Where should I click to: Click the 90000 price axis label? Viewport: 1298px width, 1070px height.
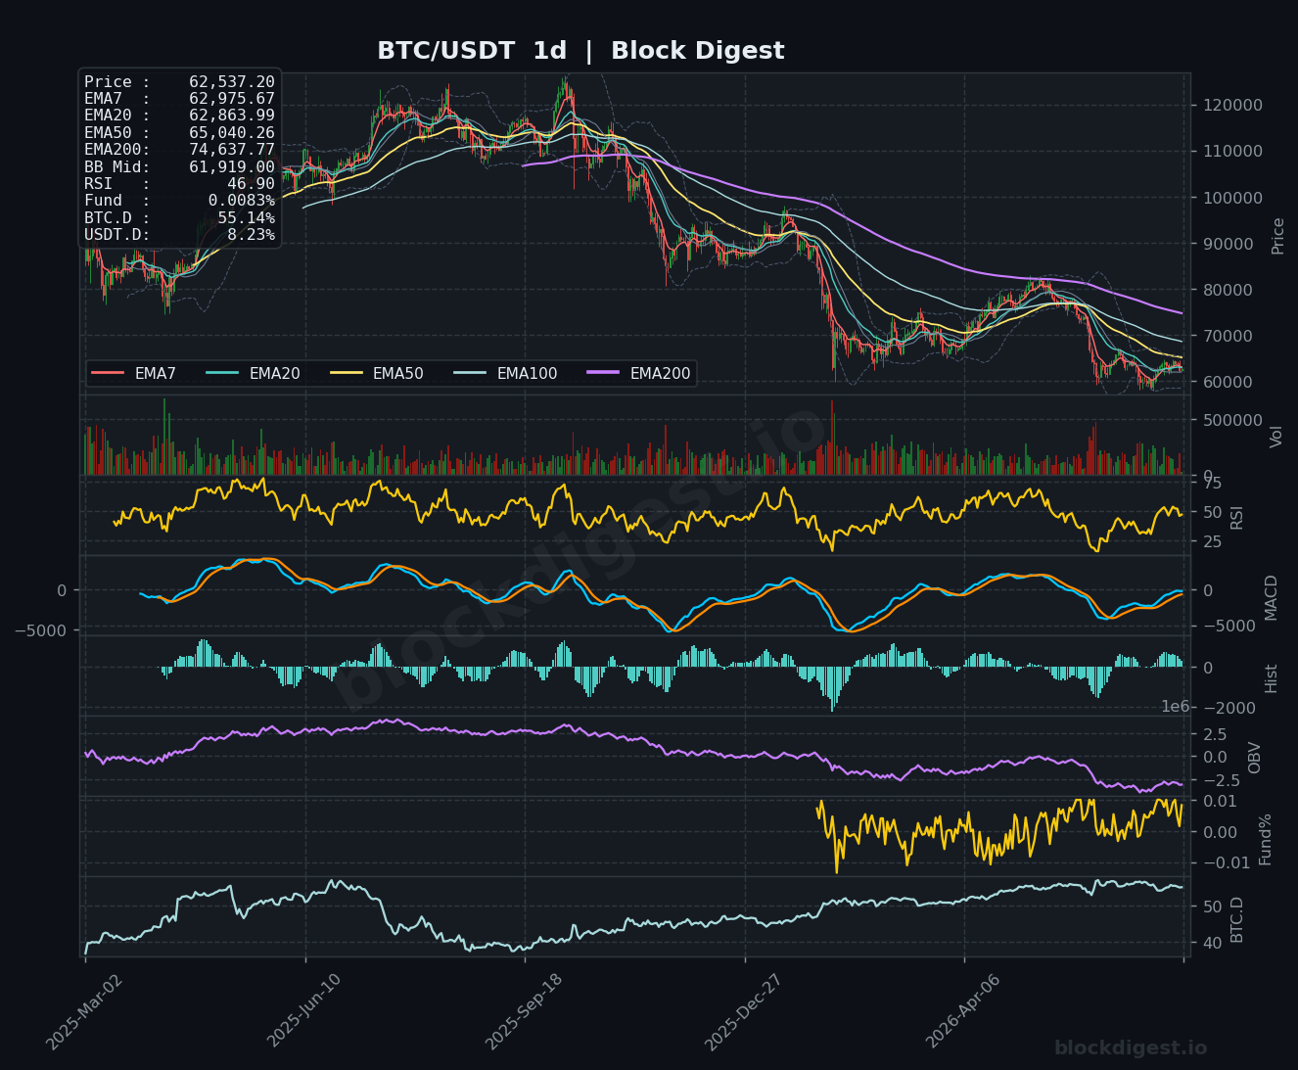pos(1229,244)
